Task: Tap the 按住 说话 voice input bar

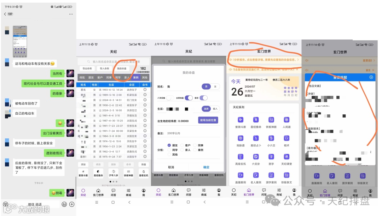Action: click(x=35, y=204)
